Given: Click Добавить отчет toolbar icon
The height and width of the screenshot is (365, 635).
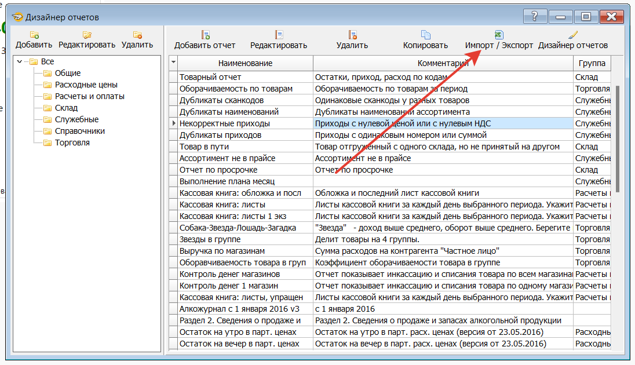Looking at the screenshot, I should [x=205, y=35].
